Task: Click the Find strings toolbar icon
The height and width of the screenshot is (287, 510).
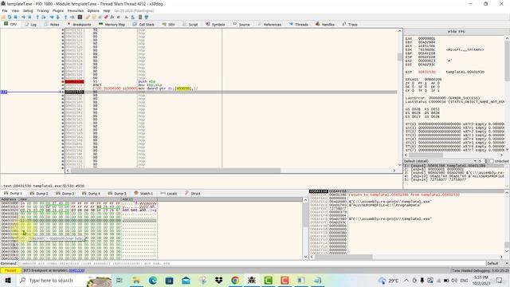Action: [x=127, y=17]
